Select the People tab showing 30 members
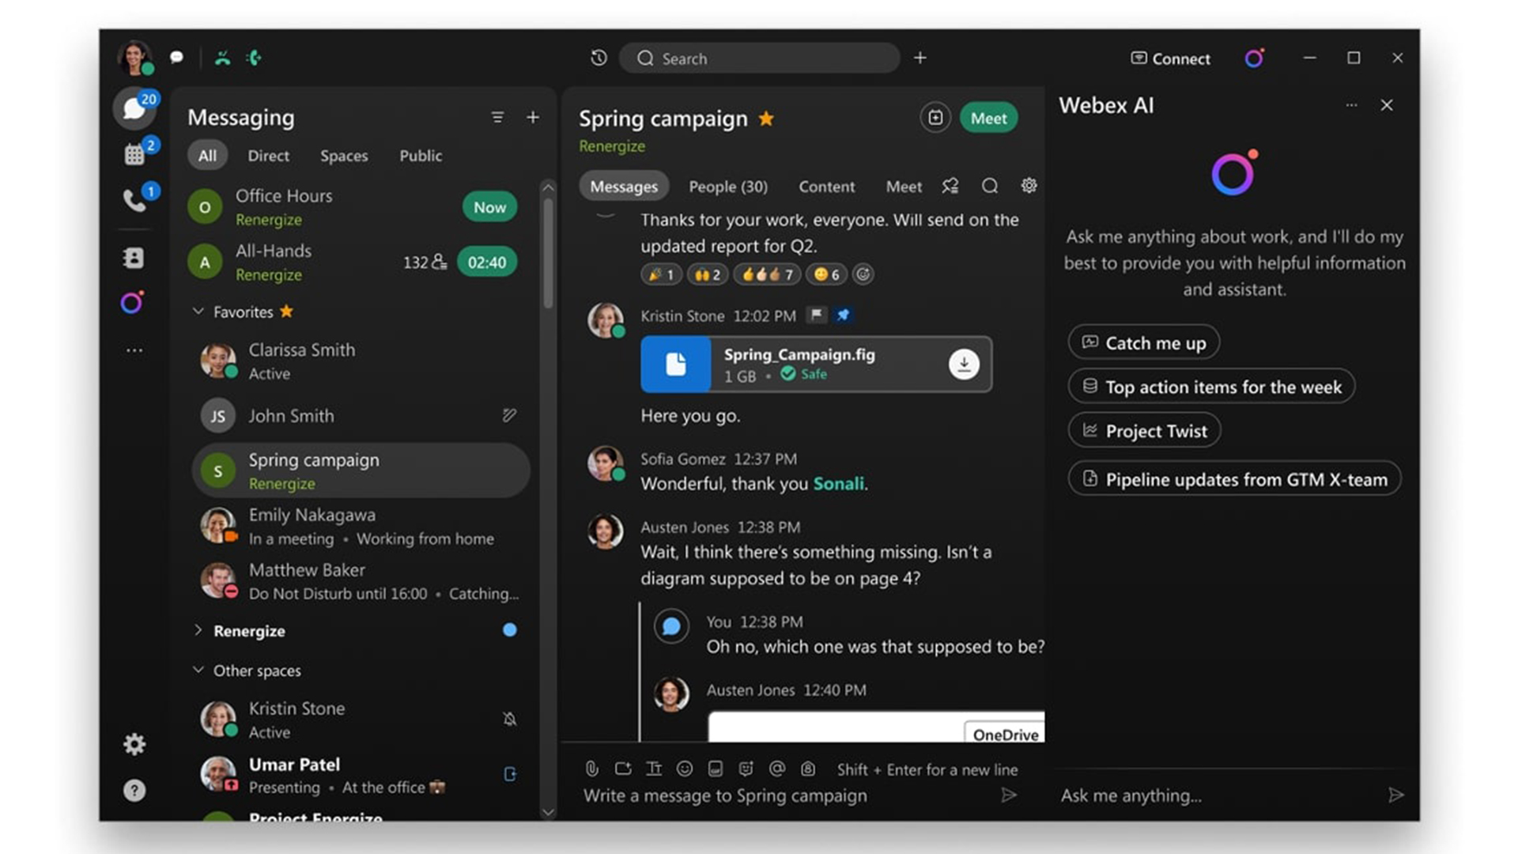The width and height of the screenshot is (1518, 854). (x=727, y=186)
